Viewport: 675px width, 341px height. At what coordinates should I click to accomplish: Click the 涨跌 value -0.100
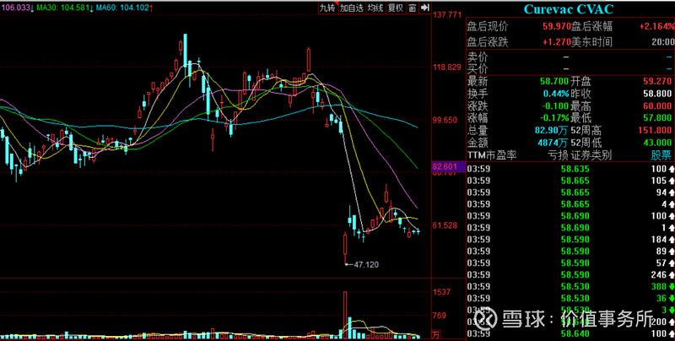tap(557, 106)
